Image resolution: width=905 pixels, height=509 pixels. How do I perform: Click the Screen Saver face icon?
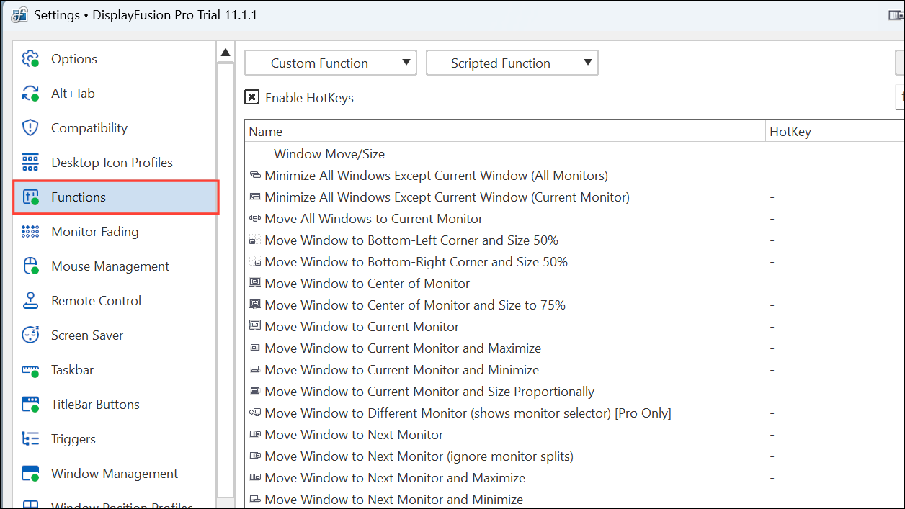(x=30, y=335)
